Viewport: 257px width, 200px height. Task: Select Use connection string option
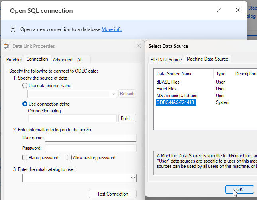coord(25,104)
